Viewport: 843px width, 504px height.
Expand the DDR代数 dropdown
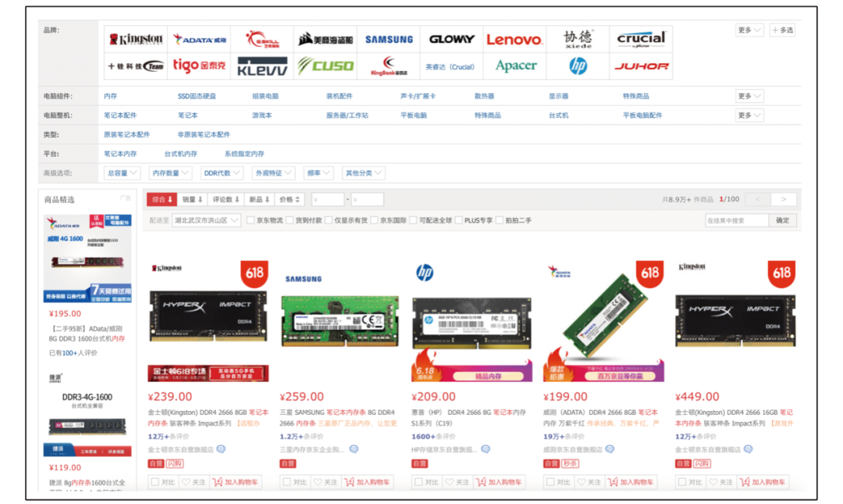(222, 173)
